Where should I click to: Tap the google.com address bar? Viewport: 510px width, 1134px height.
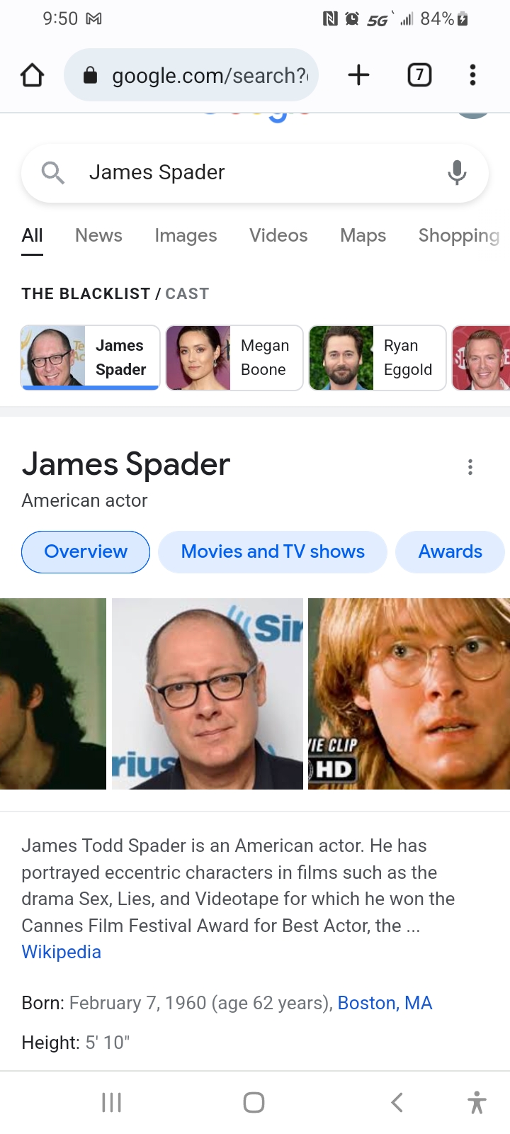191,74
